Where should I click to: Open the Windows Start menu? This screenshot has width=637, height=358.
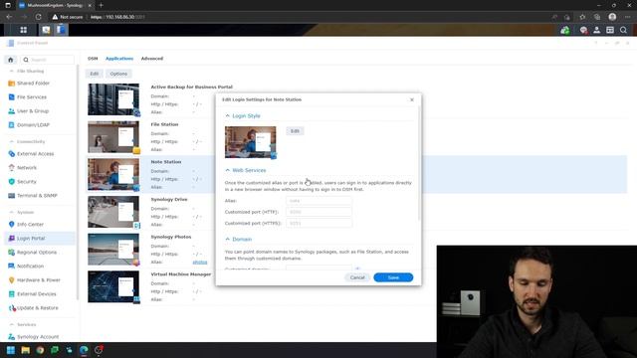pos(11,350)
